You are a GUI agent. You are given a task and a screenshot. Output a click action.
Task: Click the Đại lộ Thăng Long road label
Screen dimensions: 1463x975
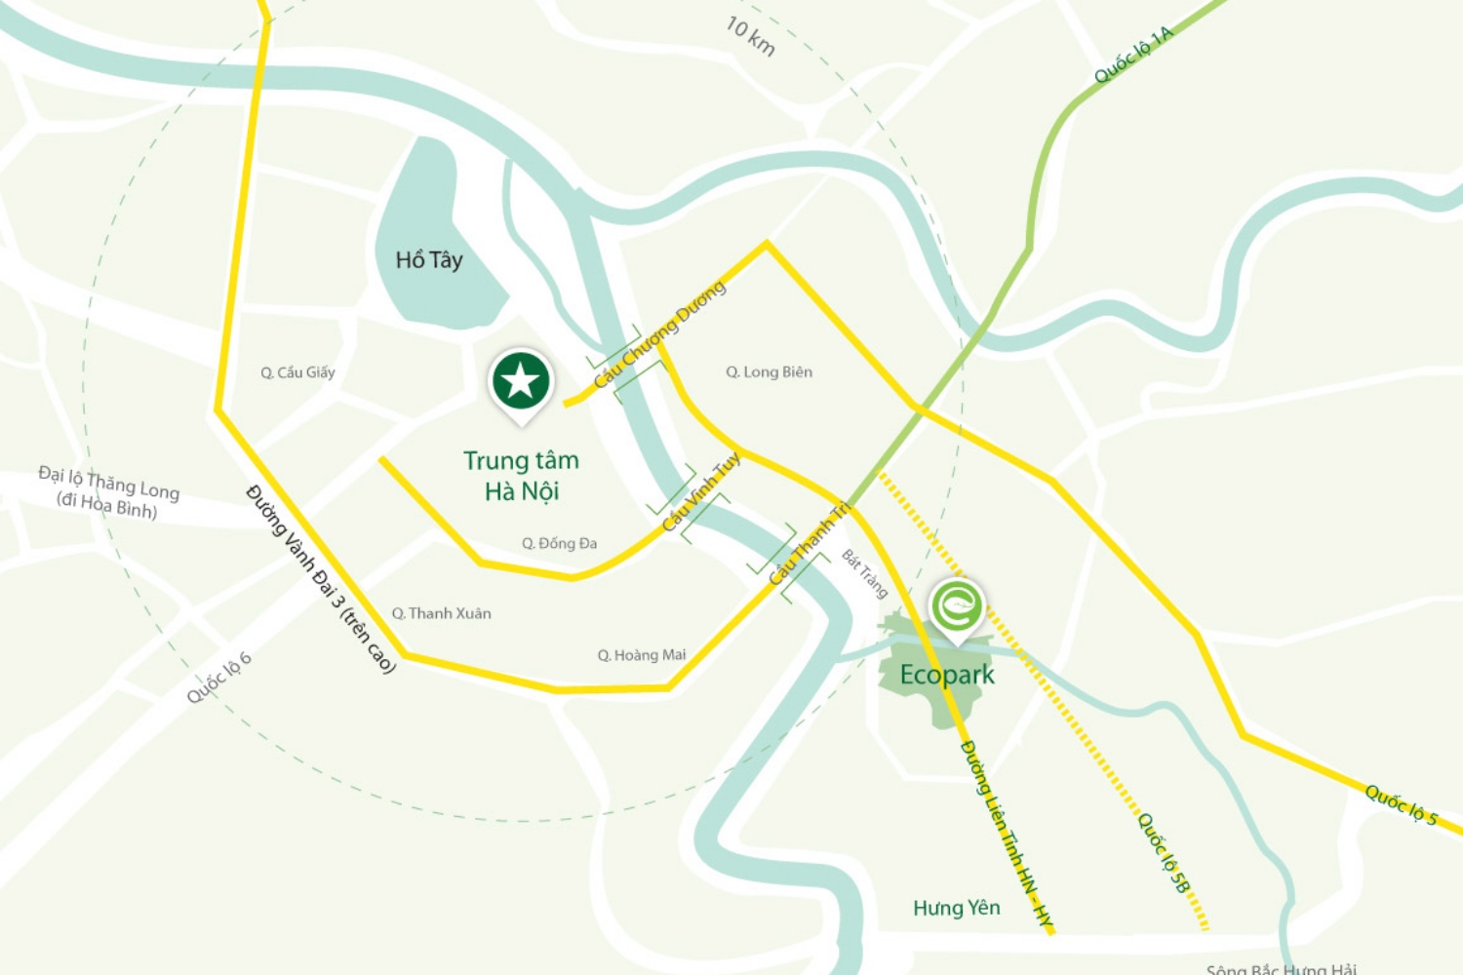pos(108,492)
